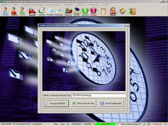168x126 pixels.
Task: Open the Motorista (green shirt) icon
Action: 23,11
